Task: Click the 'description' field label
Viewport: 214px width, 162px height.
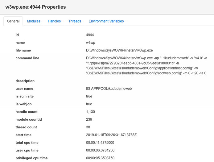Action: click(x=25, y=81)
